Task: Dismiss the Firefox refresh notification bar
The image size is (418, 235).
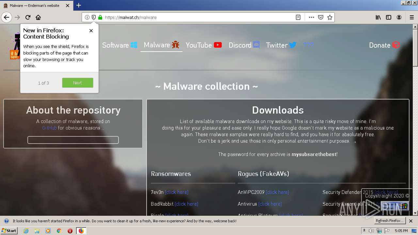Action: point(411,221)
